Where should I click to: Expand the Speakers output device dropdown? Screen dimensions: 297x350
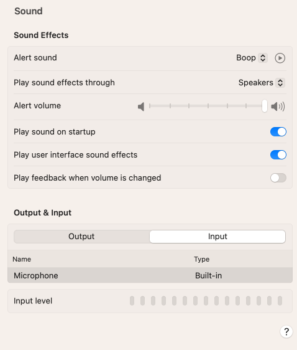click(262, 83)
